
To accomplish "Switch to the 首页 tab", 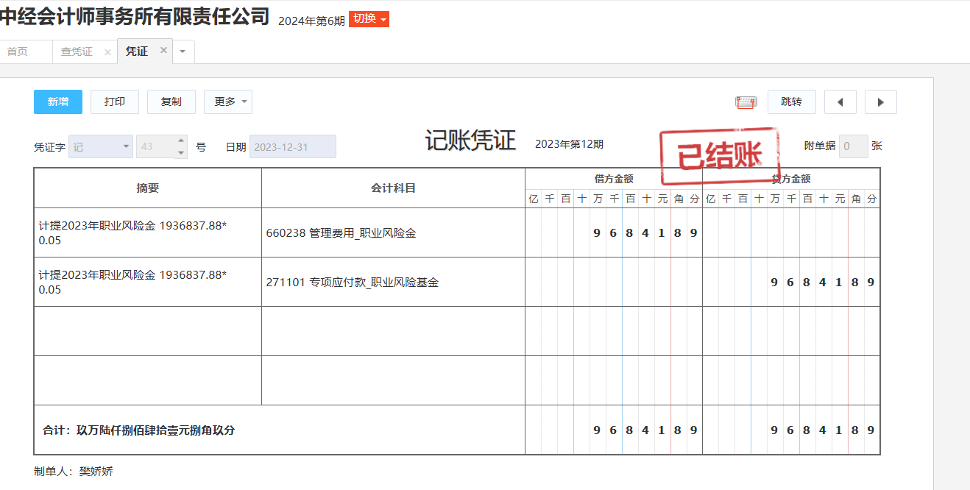I will tap(18, 52).
